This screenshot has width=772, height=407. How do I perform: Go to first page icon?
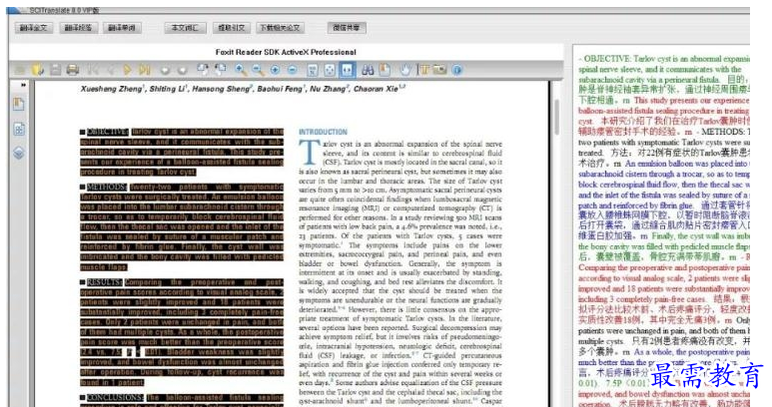click(92, 70)
